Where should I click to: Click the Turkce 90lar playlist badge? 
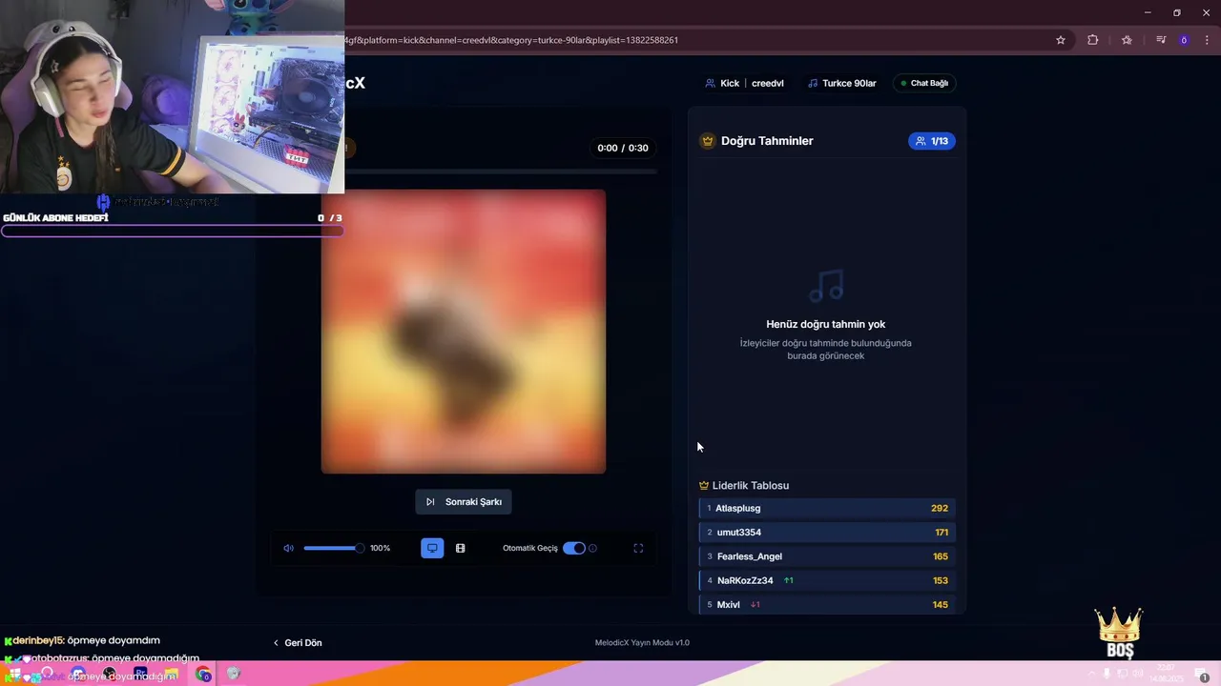pos(841,83)
